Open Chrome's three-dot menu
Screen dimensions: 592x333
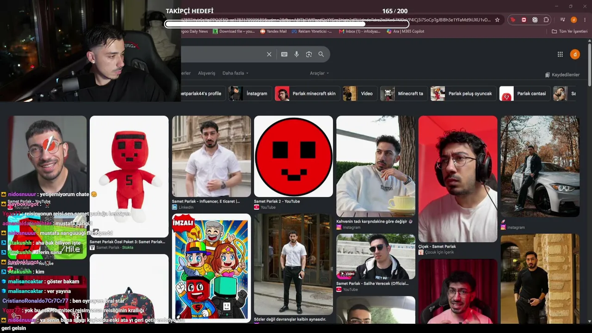point(585,20)
